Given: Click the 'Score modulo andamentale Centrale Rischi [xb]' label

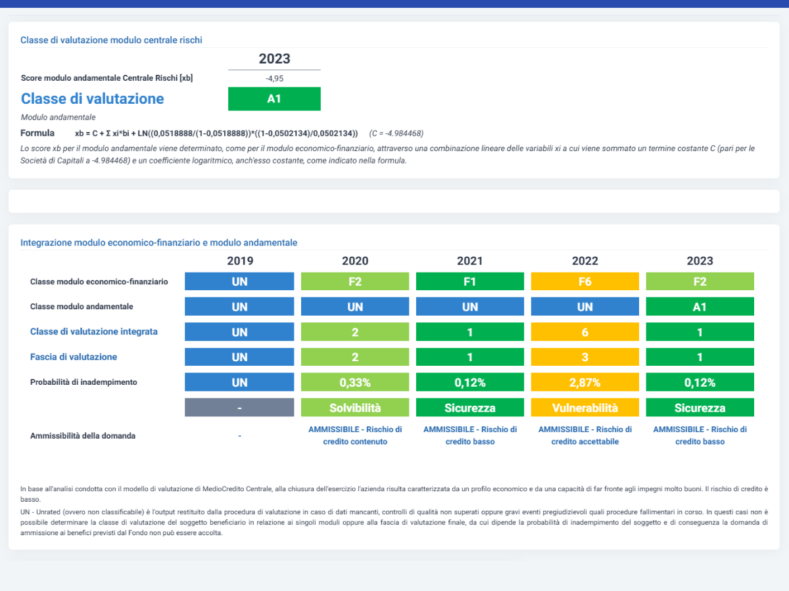Looking at the screenshot, I should pos(107,78).
